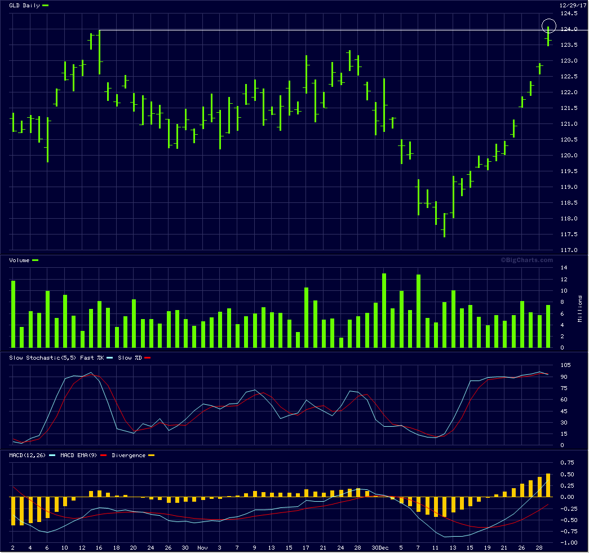Viewport: 589px width, 553px height.
Task: Click the 12/29/17 date label
Action: (x=572, y=5)
